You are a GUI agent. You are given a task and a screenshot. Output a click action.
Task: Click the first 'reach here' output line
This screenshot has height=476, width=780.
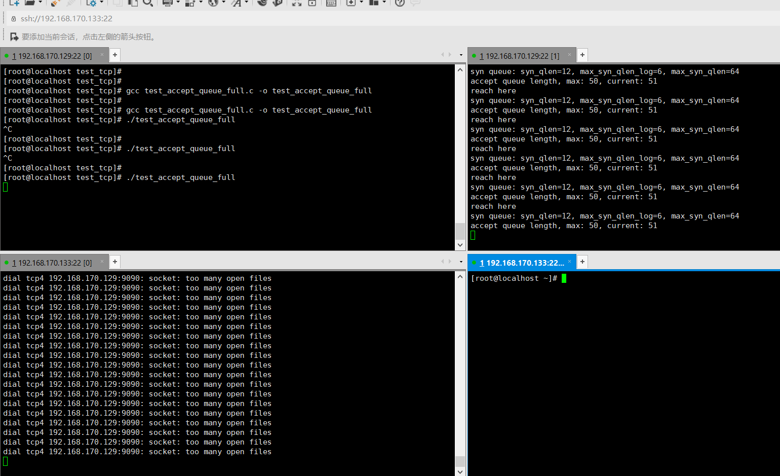493,91
